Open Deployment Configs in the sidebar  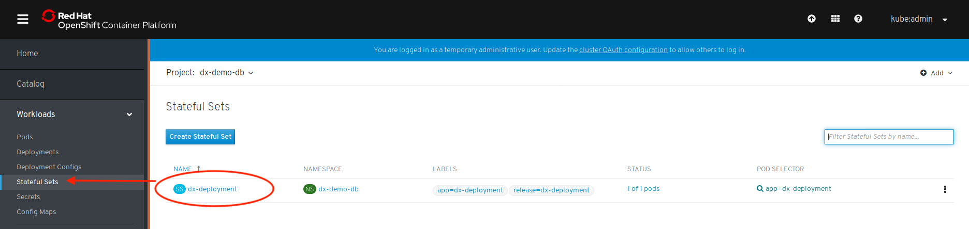pos(49,167)
